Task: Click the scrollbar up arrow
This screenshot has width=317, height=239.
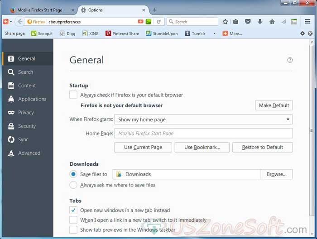Action: click(312, 42)
